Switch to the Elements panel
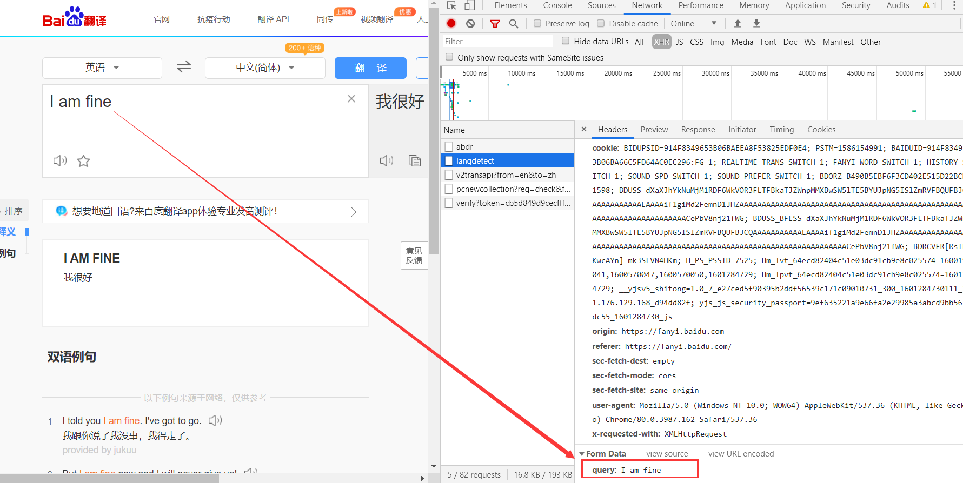The height and width of the screenshot is (483, 963). click(510, 5)
